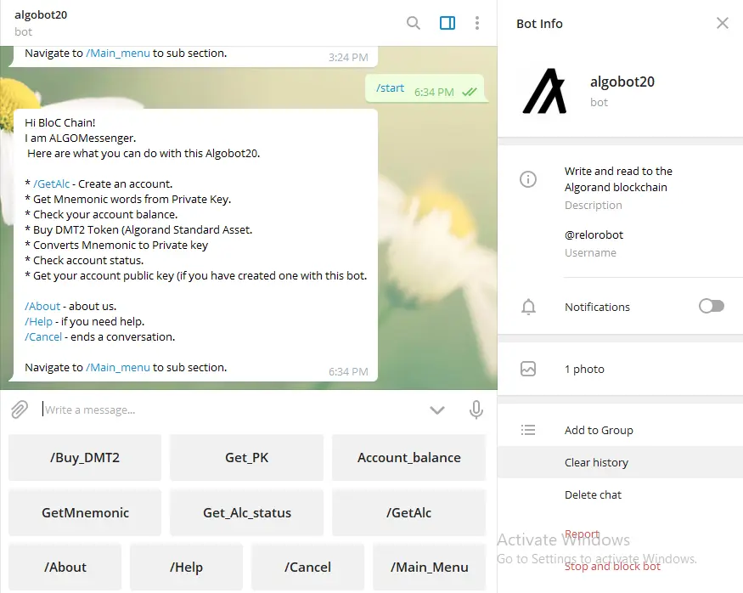Open the /GetAlc command link in message
743x593 pixels.
[51, 184]
